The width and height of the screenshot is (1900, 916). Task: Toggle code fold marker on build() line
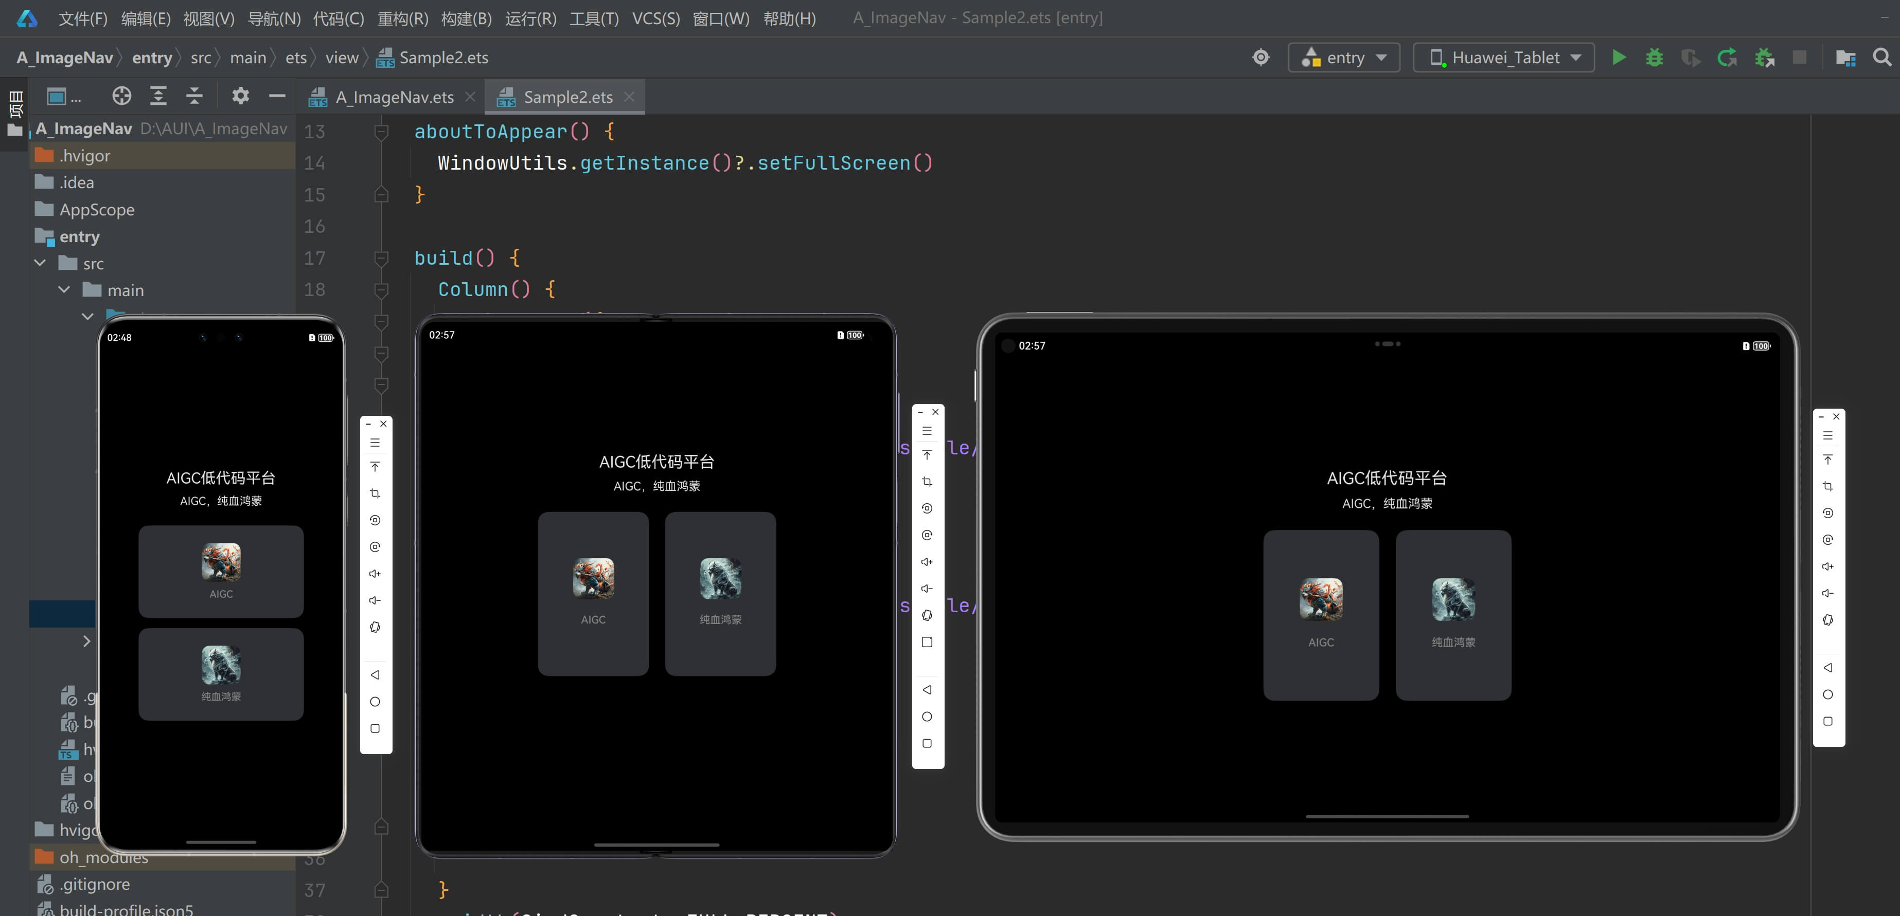pyautogui.click(x=381, y=258)
